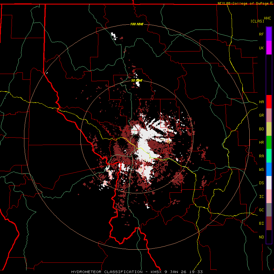Select the gray GC legend swatch
This screenshot has width=274, height=274.
(269, 210)
